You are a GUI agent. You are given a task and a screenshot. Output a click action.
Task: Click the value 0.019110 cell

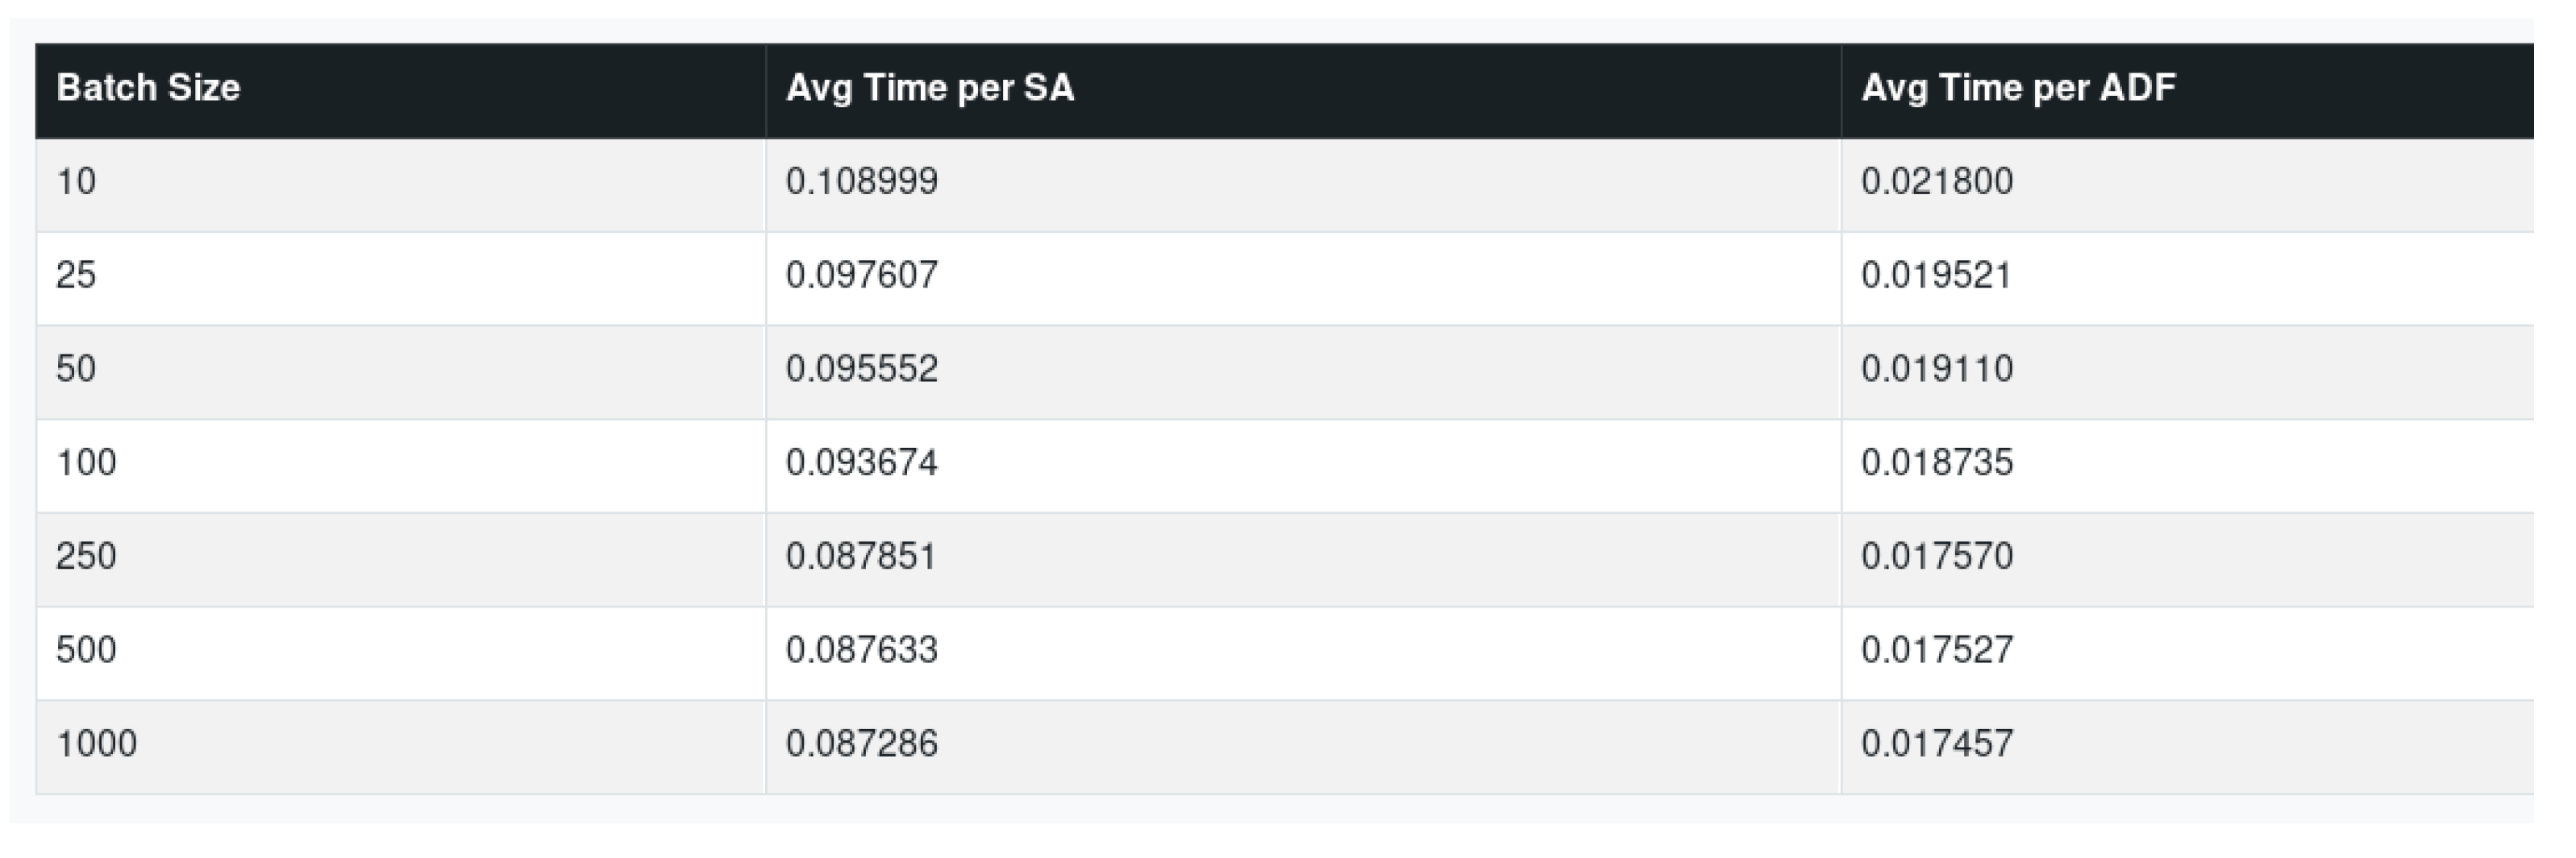pyautogui.click(x=1937, y=368)
